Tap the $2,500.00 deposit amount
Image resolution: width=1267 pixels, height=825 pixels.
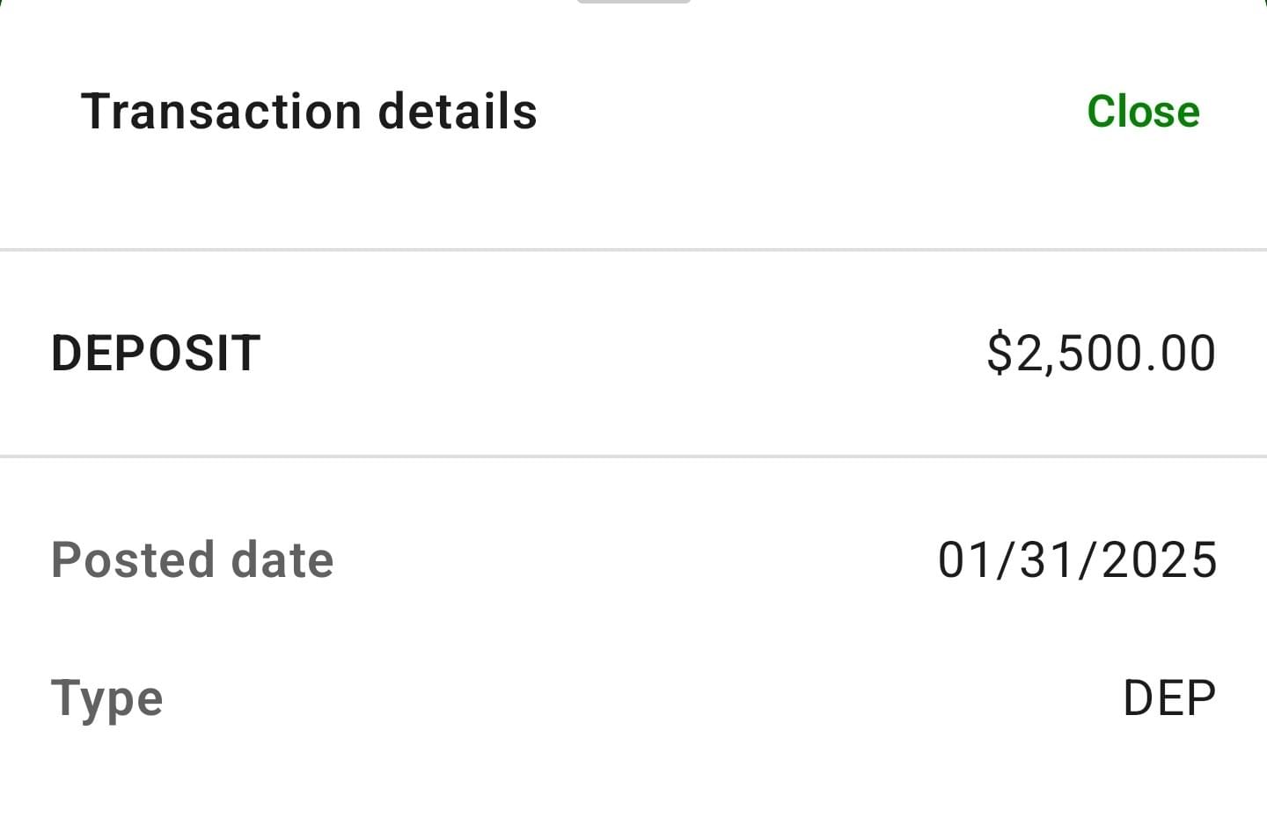(1101, 353)
